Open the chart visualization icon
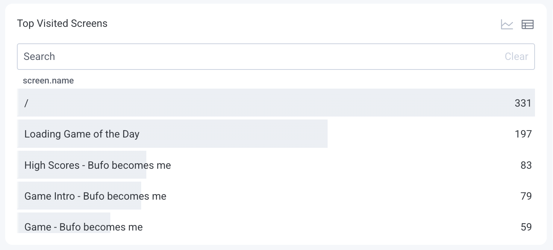 [x=507, y=24]
